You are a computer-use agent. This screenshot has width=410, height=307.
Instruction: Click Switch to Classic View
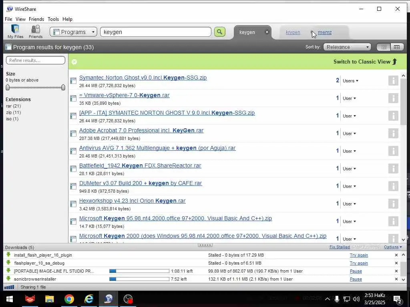pos(365,62)
